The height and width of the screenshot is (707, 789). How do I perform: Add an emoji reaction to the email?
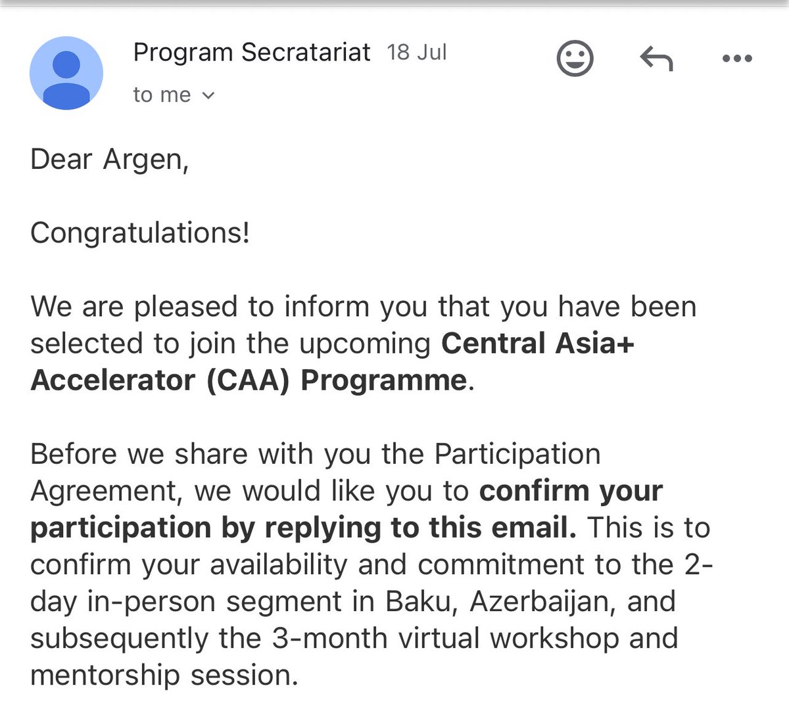coord(575,58)
